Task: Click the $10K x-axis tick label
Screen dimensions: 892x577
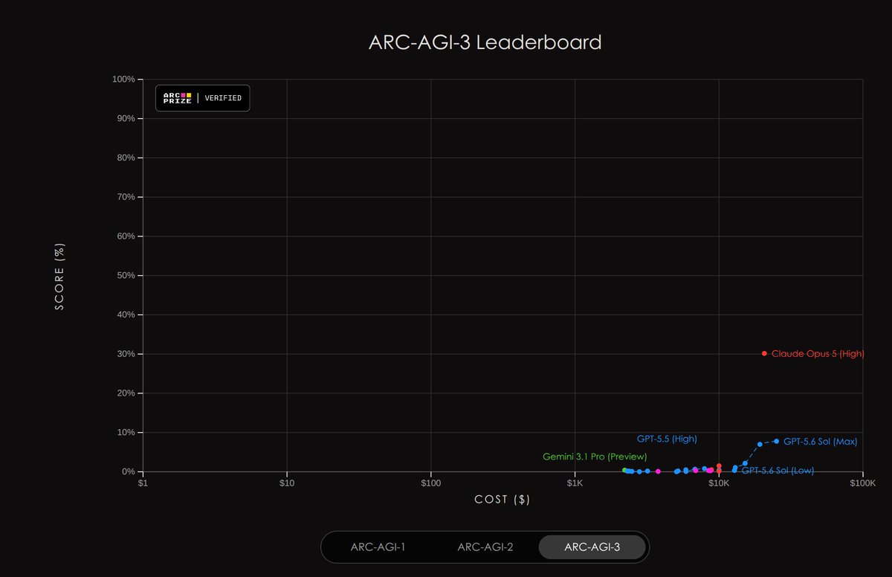Action: click(x=718, y=483)
